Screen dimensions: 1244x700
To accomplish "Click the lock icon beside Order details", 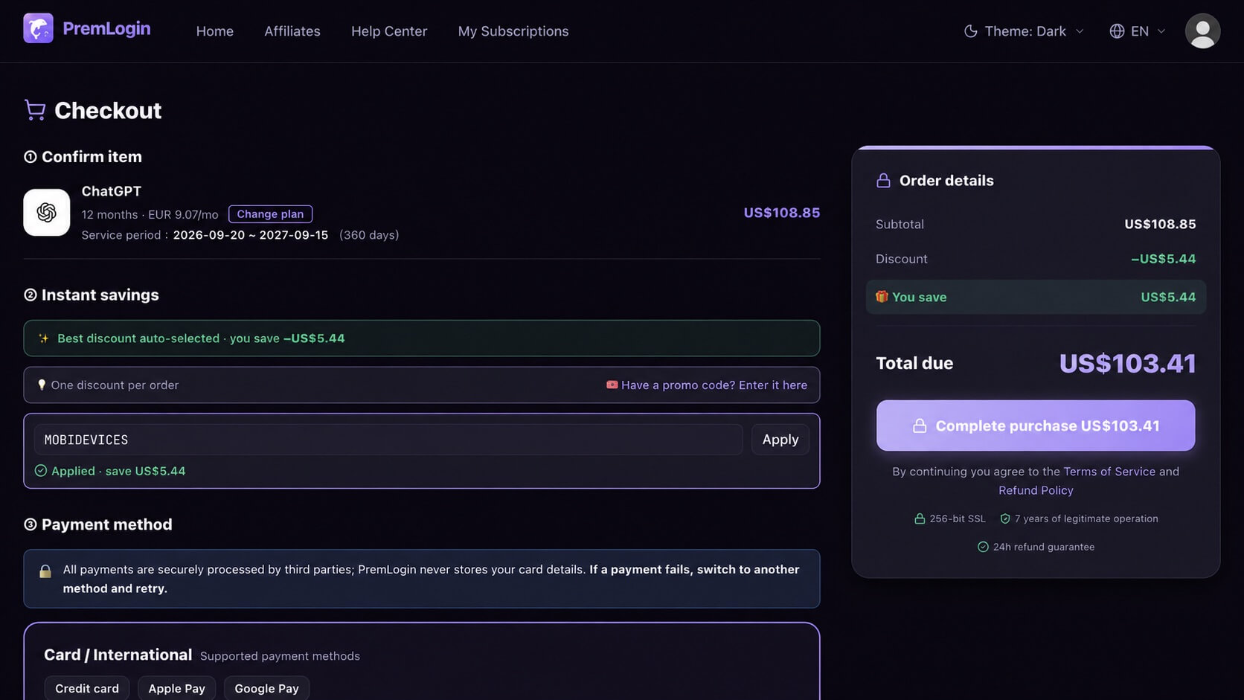I will tap(883, 181).
